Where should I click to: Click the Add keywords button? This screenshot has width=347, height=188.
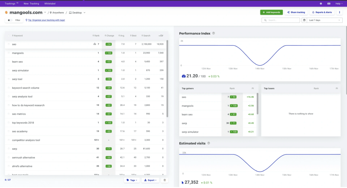click(271, 13)
